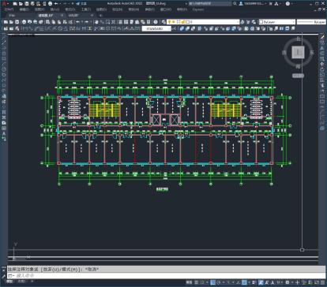327x287 pixels.
Task: Select the Mirror modify tool
Action: click(x=322, y=48)
